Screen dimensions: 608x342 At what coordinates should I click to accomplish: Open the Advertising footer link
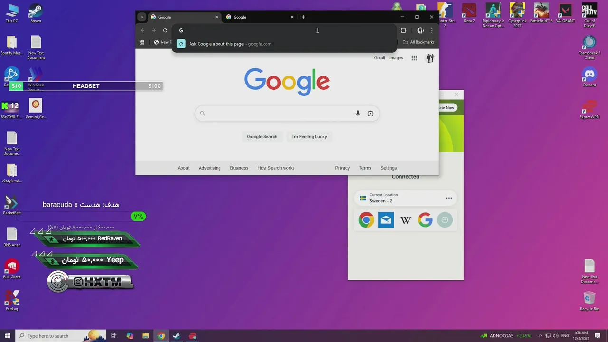209,168
